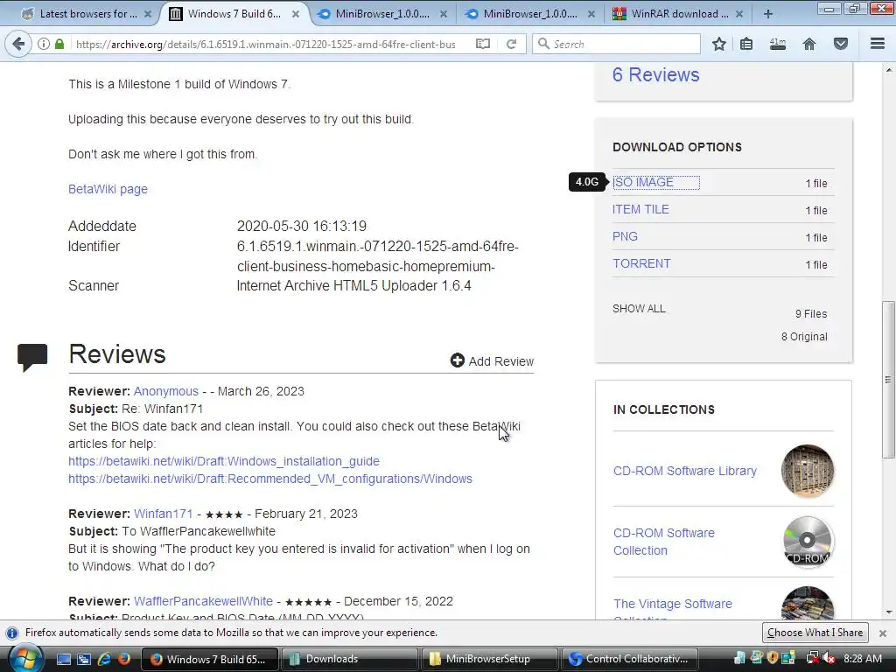Viewport: 896px width, 672px height.
Task: Open Control Collaborativ... taskbar window
Action: coord(630,659)
